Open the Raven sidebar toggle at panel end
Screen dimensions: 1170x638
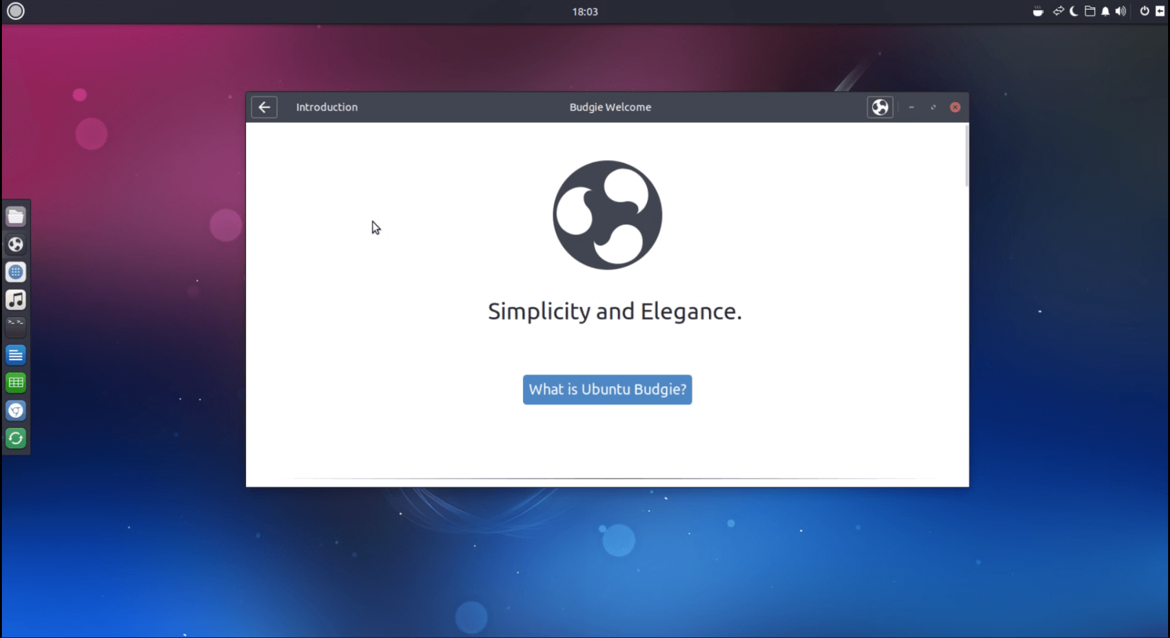point(1160,11)
